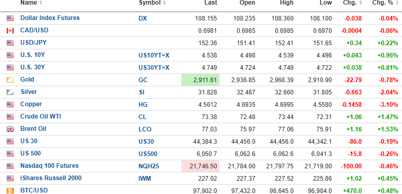Viewport: 402px width, 194px height.
Task: Click the US flag next to Dollar Index Futures
Action: coord(10,18)
